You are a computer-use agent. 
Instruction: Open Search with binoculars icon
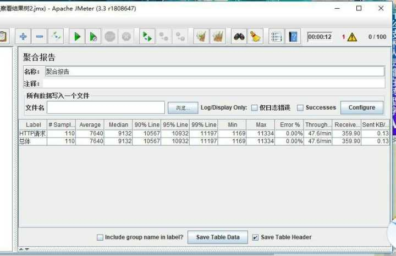[x=239, y=37]
